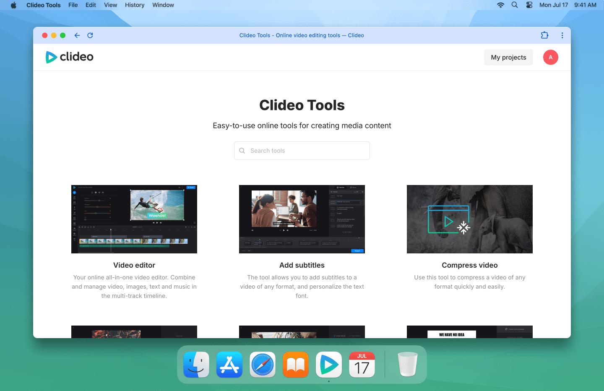Launch Books from the dock
This screenshot has height=391, width=604.
click(296, 365)
